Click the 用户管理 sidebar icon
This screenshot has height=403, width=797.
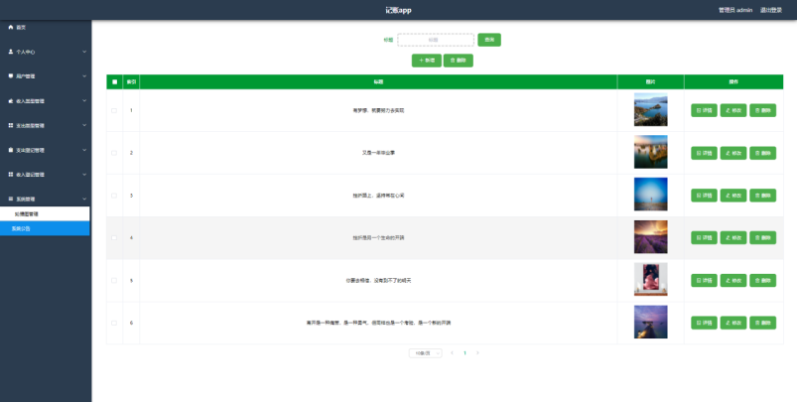click(x=10, y=75)
